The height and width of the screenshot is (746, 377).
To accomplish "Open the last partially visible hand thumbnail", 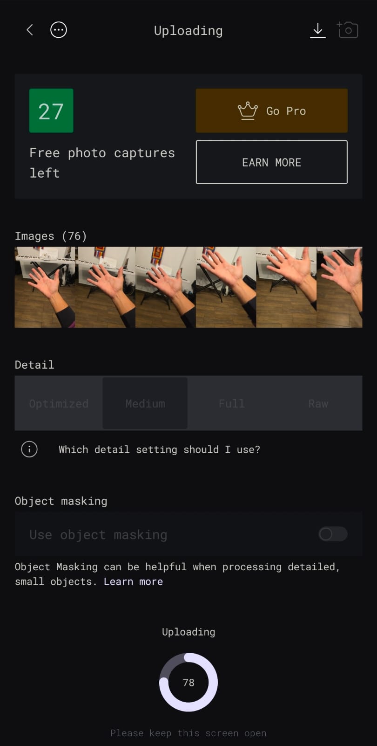I will click(x=339, y=287).
